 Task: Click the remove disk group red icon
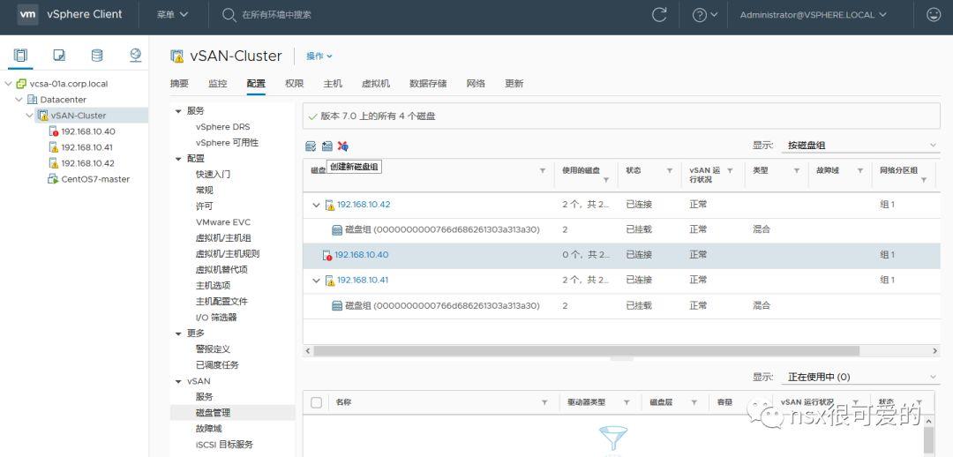342,146
